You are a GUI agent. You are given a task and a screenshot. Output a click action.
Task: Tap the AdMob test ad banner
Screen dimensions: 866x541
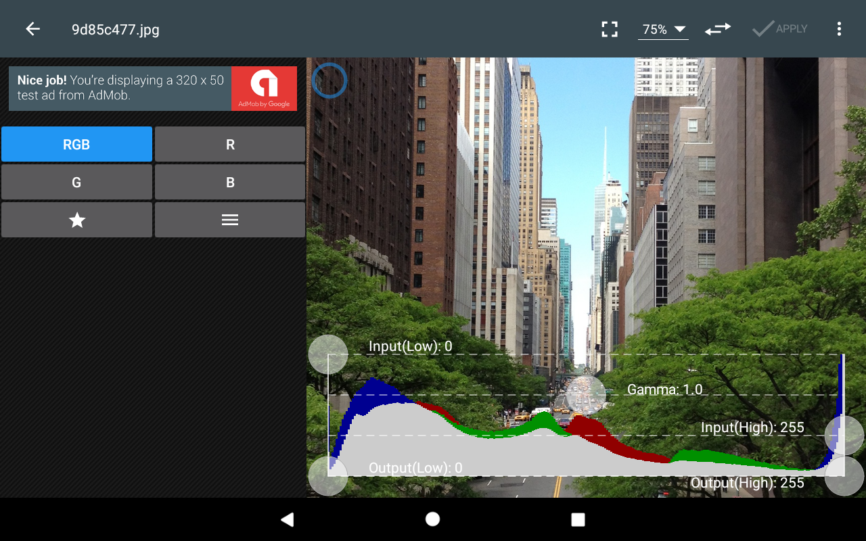(x=153, y=89)
